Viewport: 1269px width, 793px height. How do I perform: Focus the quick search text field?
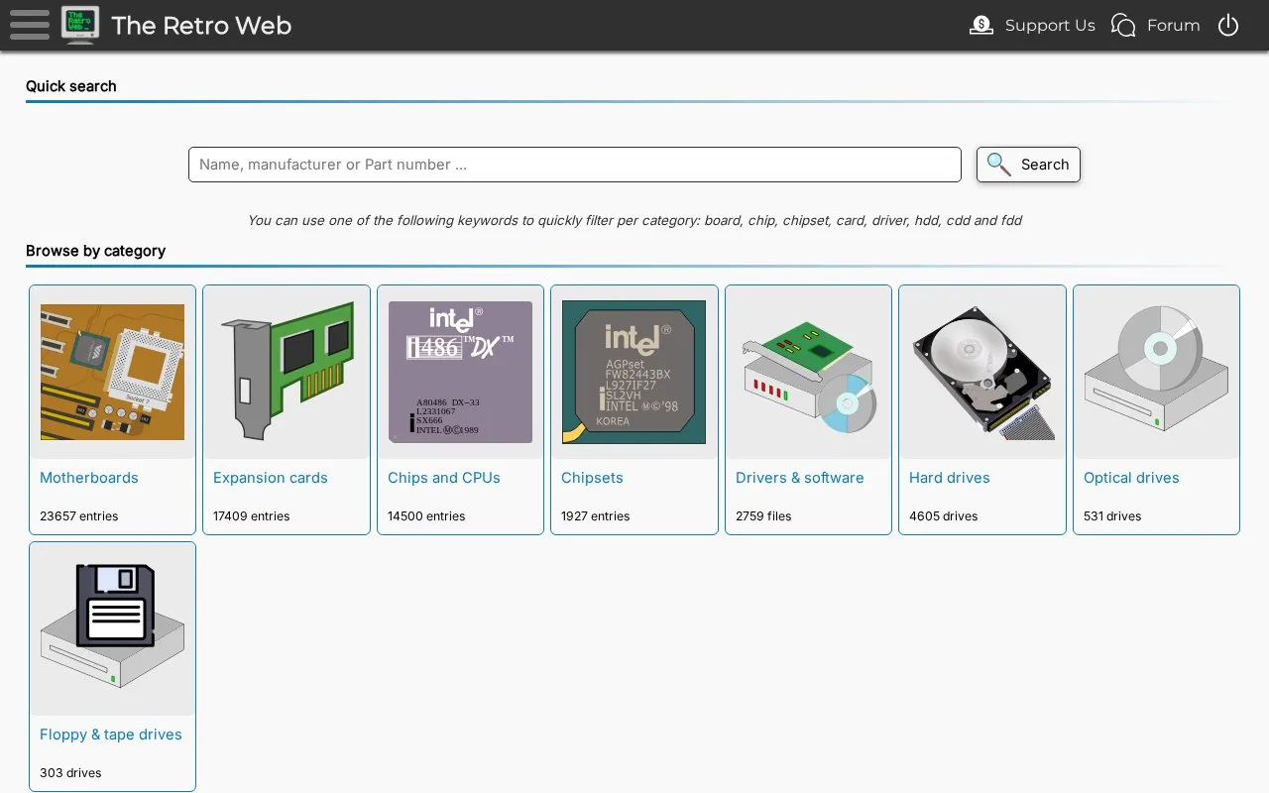[575, 165]
